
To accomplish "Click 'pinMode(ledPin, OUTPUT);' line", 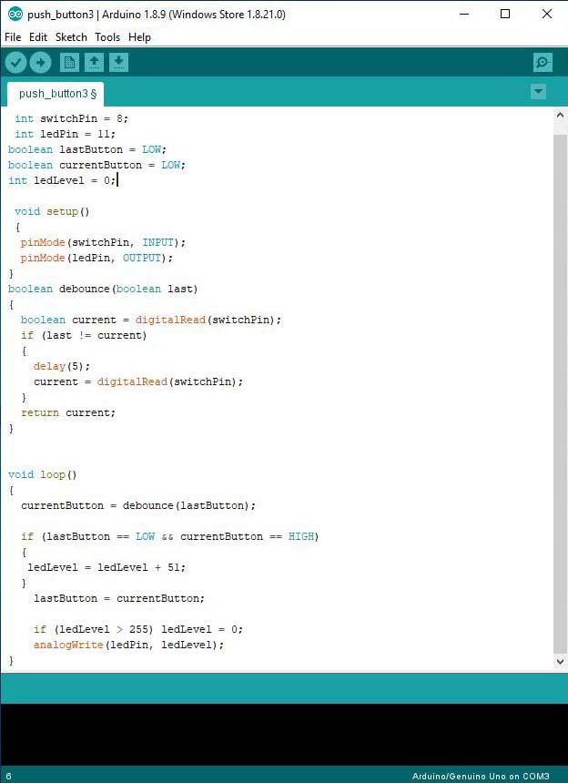I will 96,258.
